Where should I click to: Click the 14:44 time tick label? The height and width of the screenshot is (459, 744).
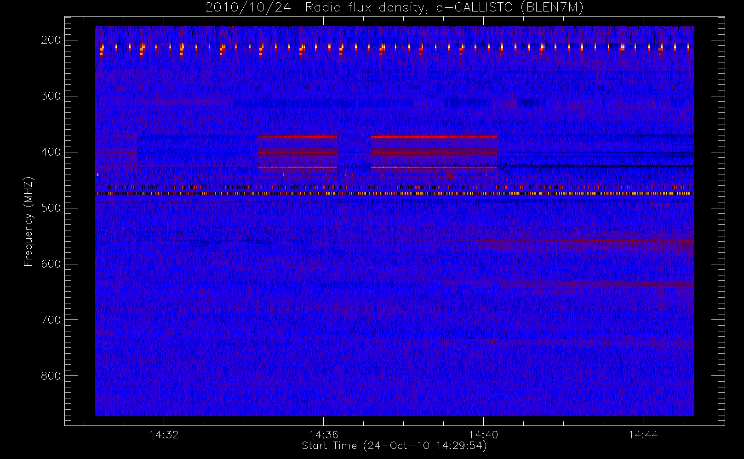[x=643, y=435]
